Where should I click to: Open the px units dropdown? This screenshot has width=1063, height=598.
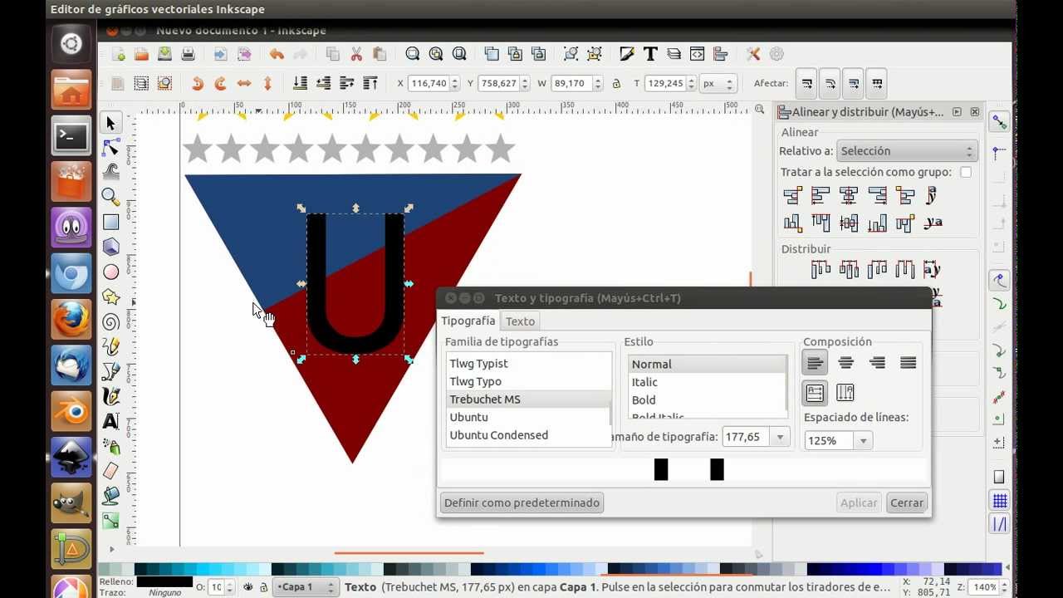(x=718, y=83)
